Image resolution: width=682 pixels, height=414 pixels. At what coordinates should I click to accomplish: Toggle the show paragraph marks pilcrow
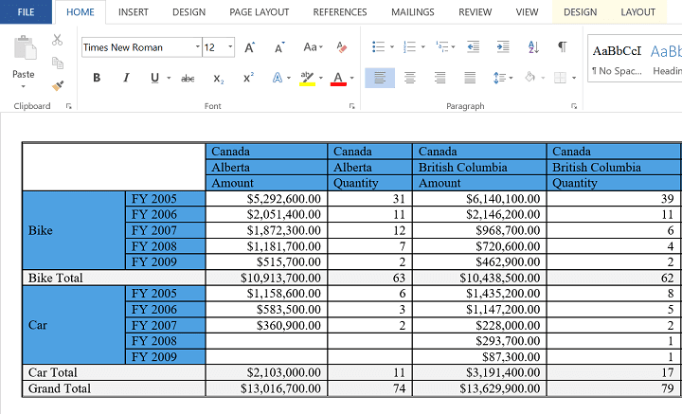point(562,46)
